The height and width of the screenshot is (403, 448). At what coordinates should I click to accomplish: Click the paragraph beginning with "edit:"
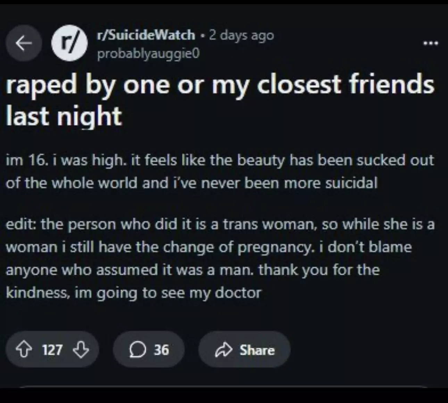point(220,258)
